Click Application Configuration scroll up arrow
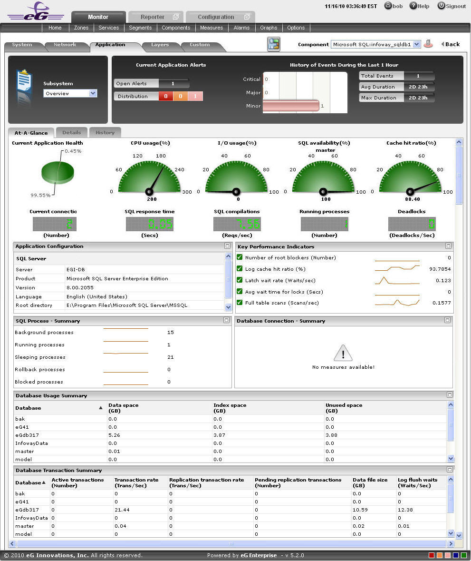Image resolution: width=471 pixels, height=561 pixels. coord(229,256)
